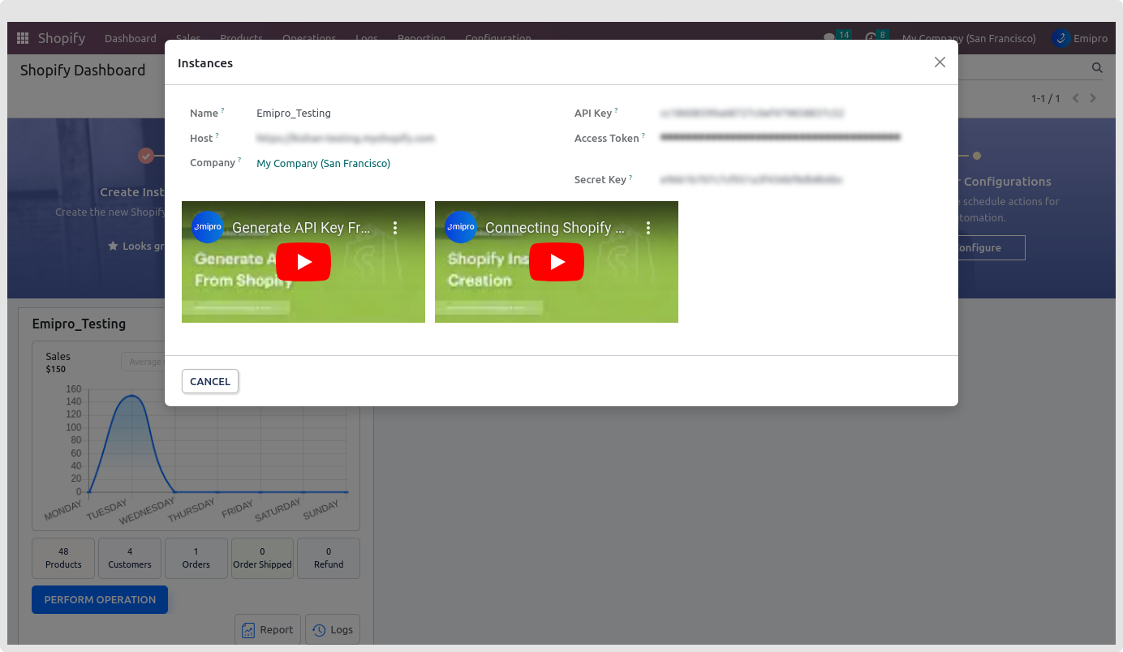Click Emipro channel logo on Generate API video
This screenshot has height=652, width=1123.
pos(208,227)
